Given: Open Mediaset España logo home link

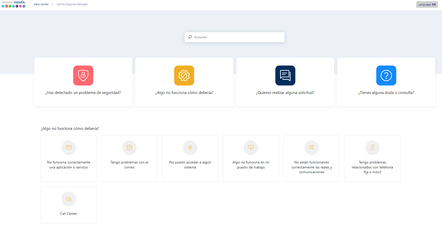Looking at the screenshot, I should (x=13, y=4).
